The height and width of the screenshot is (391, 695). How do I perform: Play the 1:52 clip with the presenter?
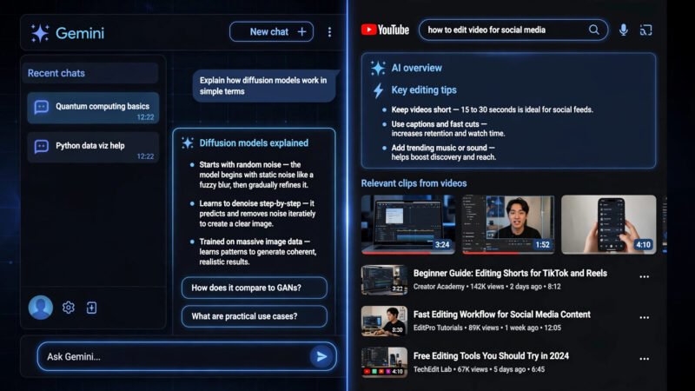508,224
